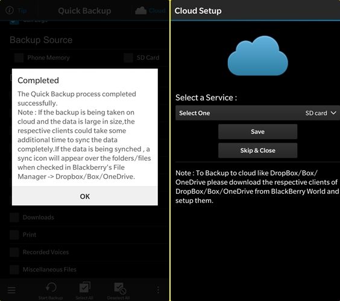The width and height of the screenshot is (340, 301).
Task: Toggle the Recorded Voices checkbox
Action: [x=14, y=252]
